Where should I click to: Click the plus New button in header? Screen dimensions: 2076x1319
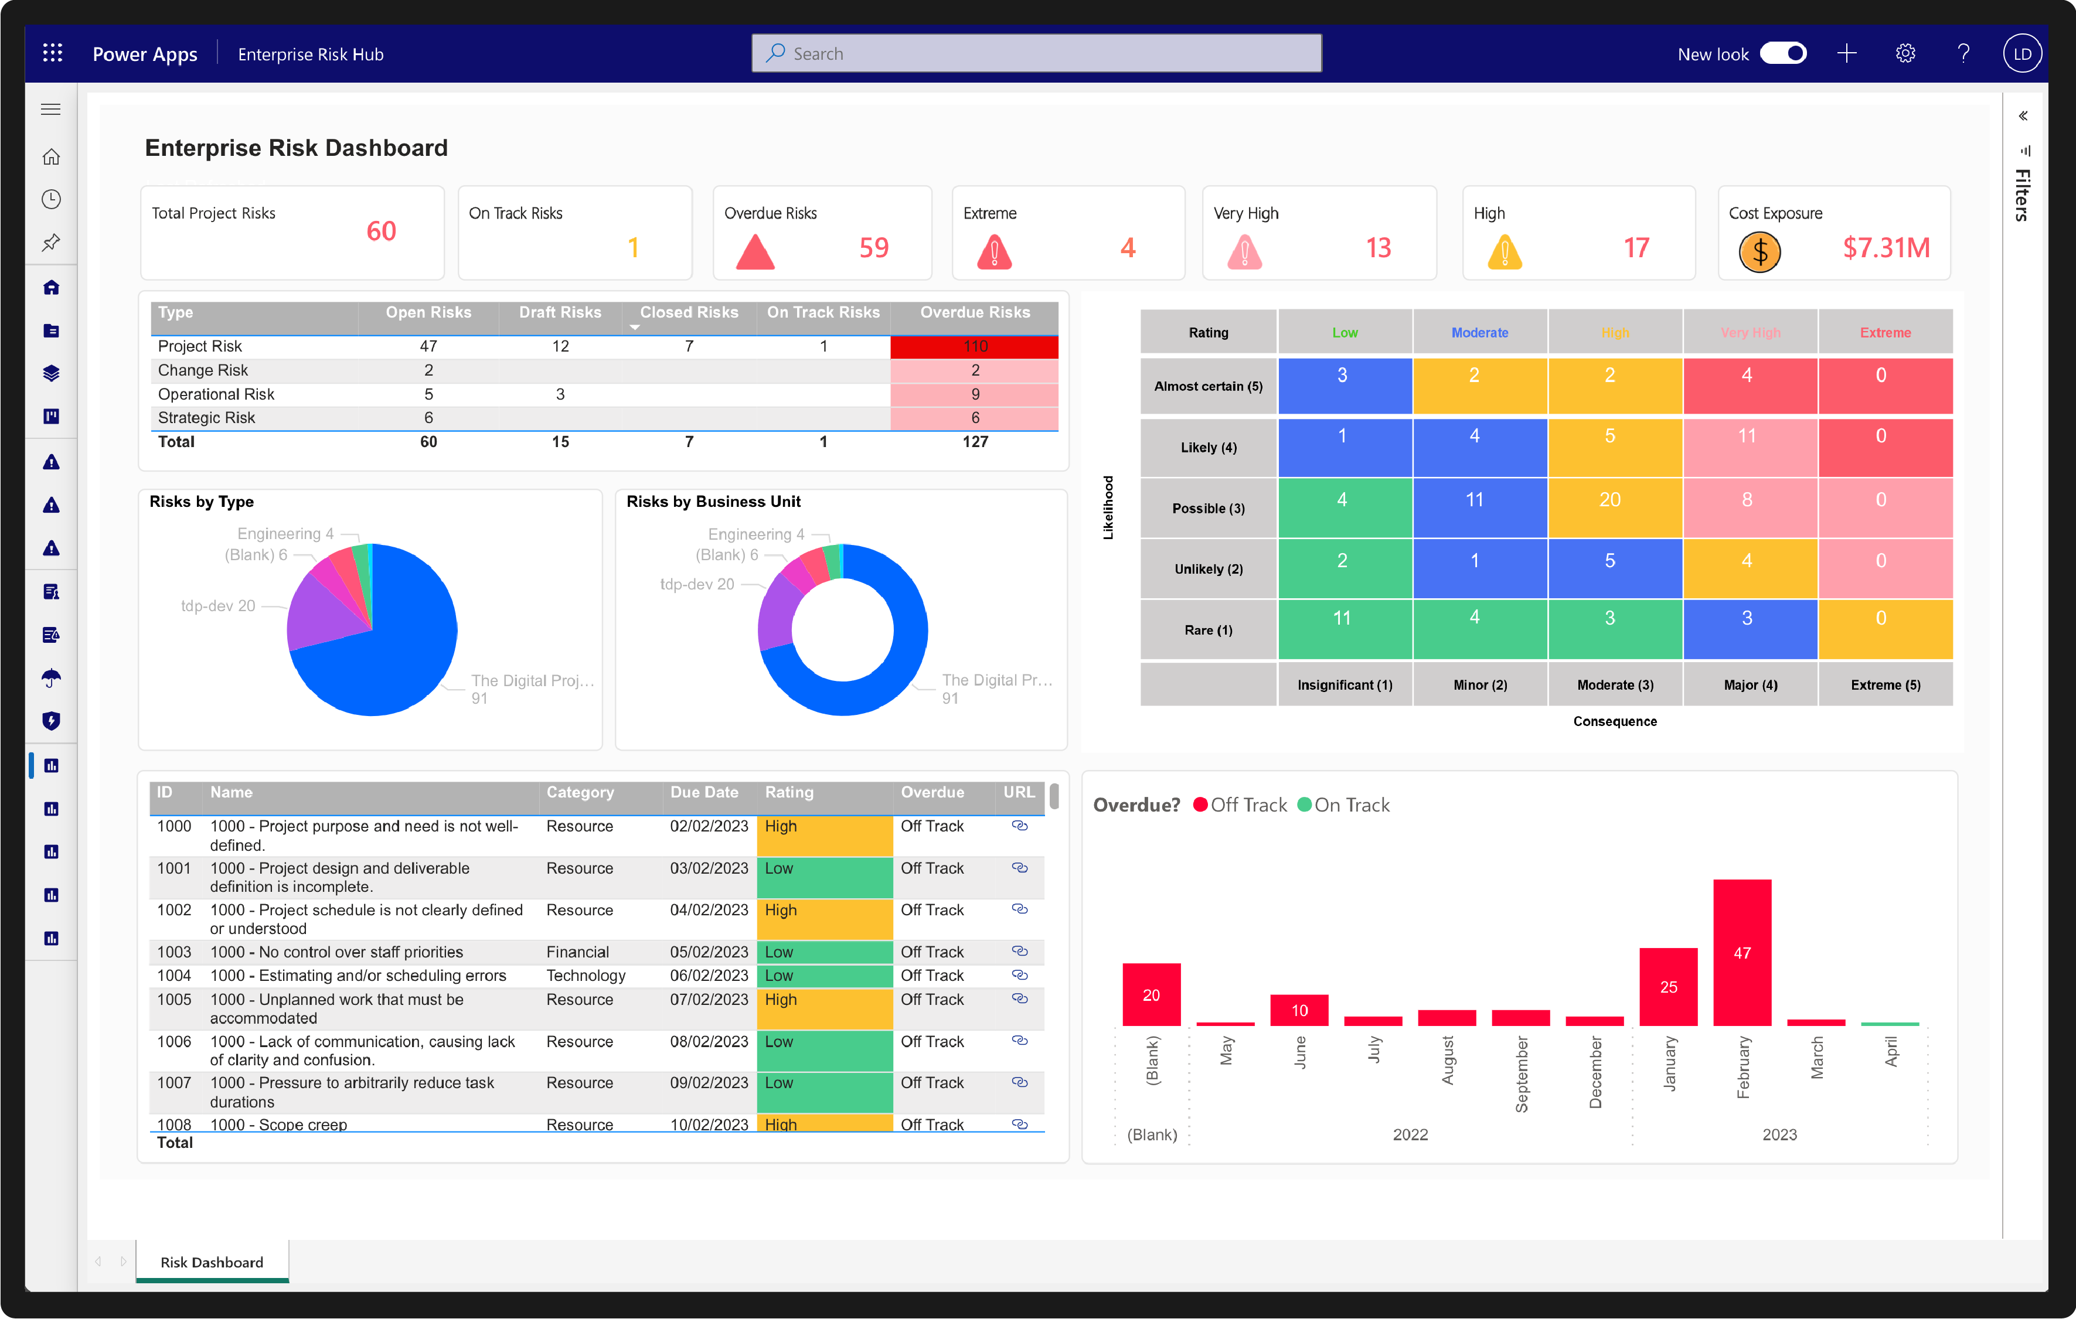[x=1846, y=53]
